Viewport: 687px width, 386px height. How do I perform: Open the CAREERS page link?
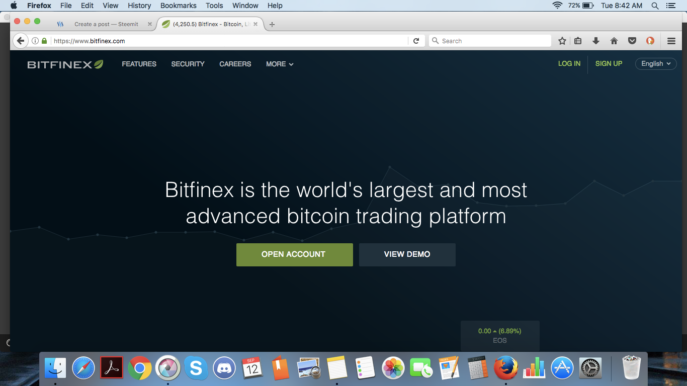click(x=235, y=64)
